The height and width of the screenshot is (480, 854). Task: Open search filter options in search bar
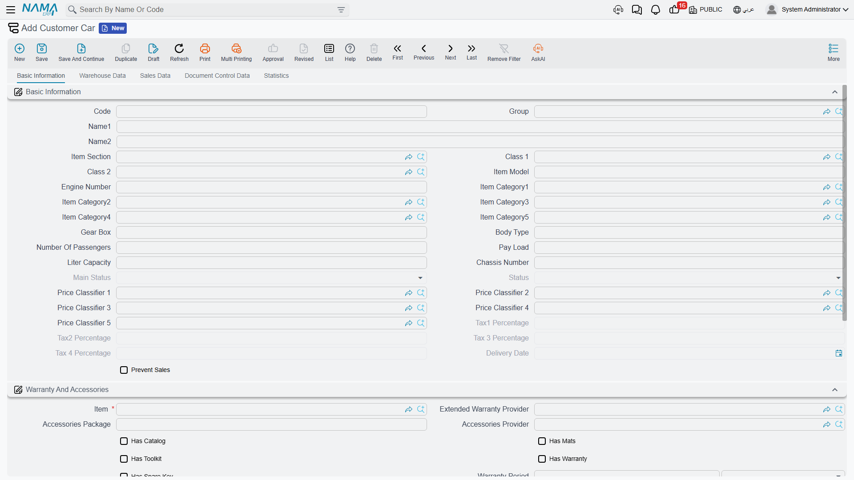click(341, 10)
